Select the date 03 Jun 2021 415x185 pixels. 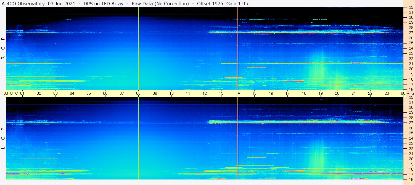[62, 4]
